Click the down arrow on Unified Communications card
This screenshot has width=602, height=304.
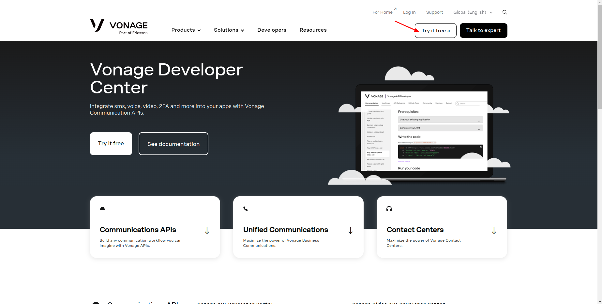(351, 231)
